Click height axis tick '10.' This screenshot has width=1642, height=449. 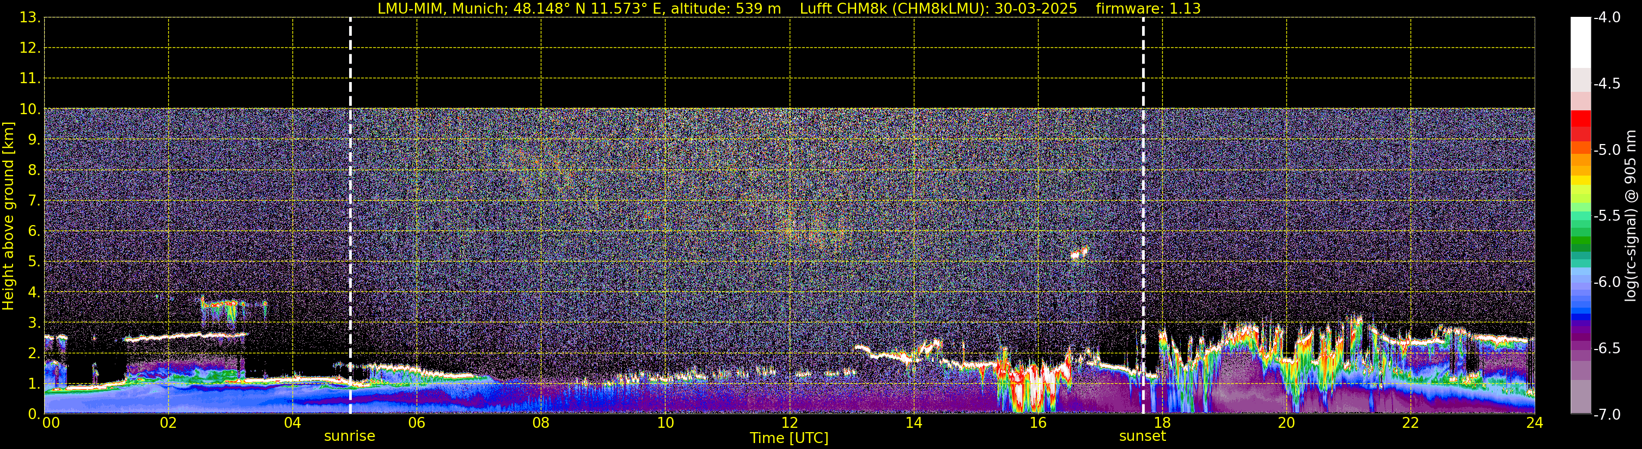tap(29, 109)
